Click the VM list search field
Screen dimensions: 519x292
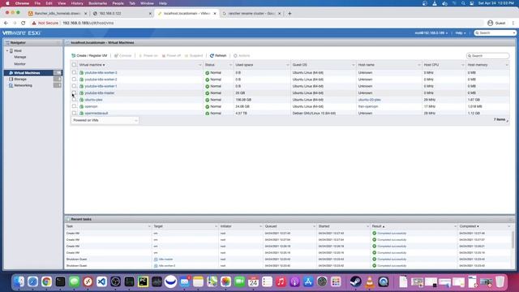488,56
